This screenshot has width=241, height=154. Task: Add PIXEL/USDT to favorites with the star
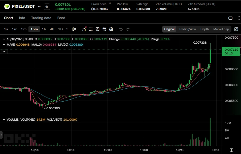[47, 7]
